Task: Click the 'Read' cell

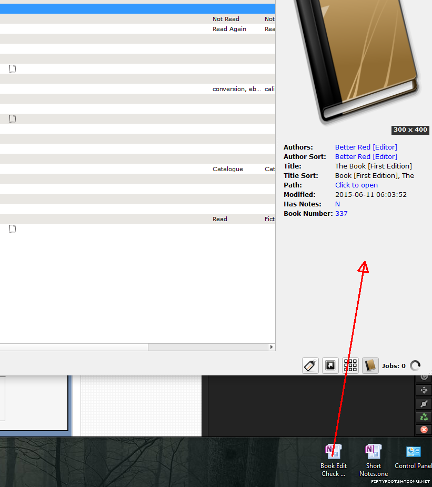Action: [220, 219]
